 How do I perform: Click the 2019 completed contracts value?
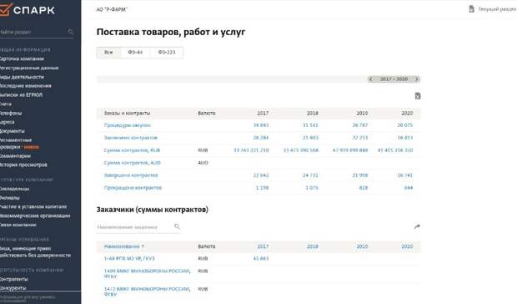(360, 175)
